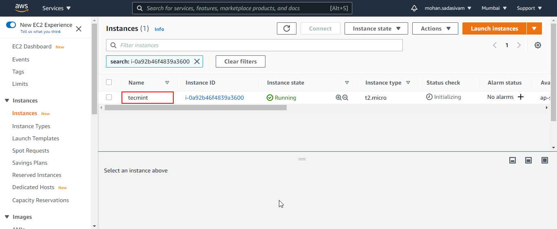557x229 pixels.
Task: Click the top search bar
Action: click(x=242, y=8)
